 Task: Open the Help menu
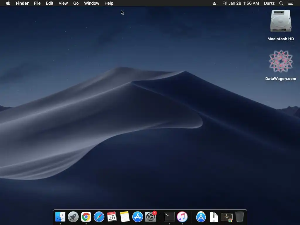109,3
